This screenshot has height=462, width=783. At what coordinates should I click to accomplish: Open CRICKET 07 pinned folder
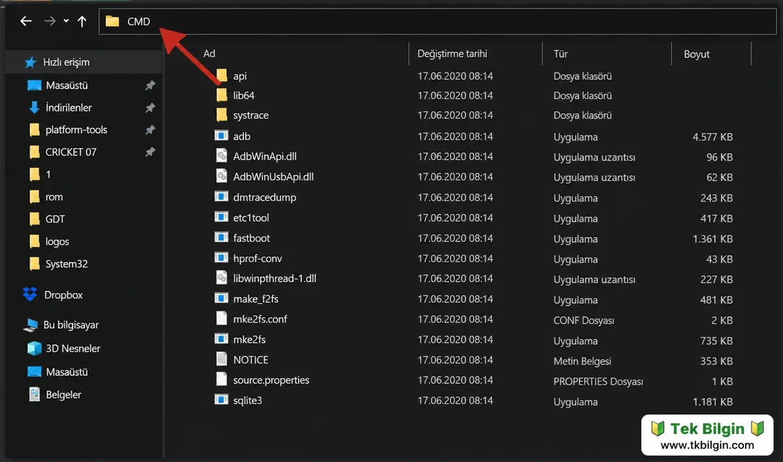coord(71,152)
